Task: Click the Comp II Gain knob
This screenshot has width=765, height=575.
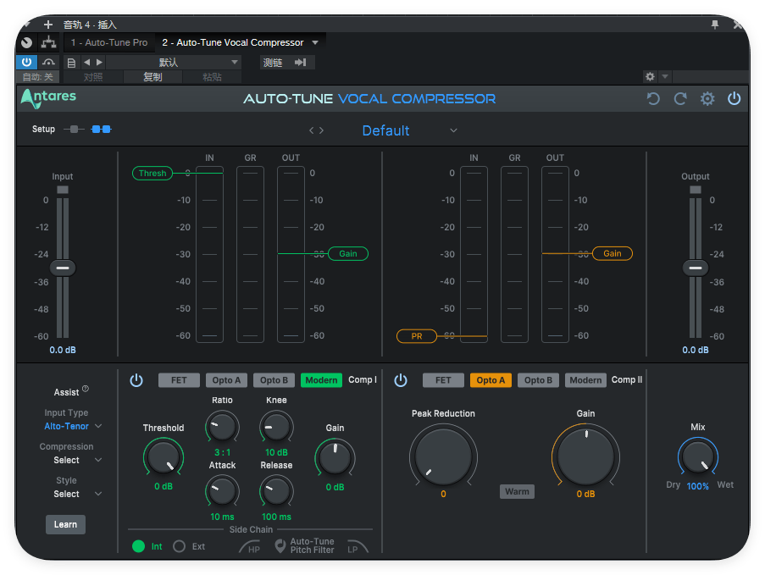Action: 585,456
